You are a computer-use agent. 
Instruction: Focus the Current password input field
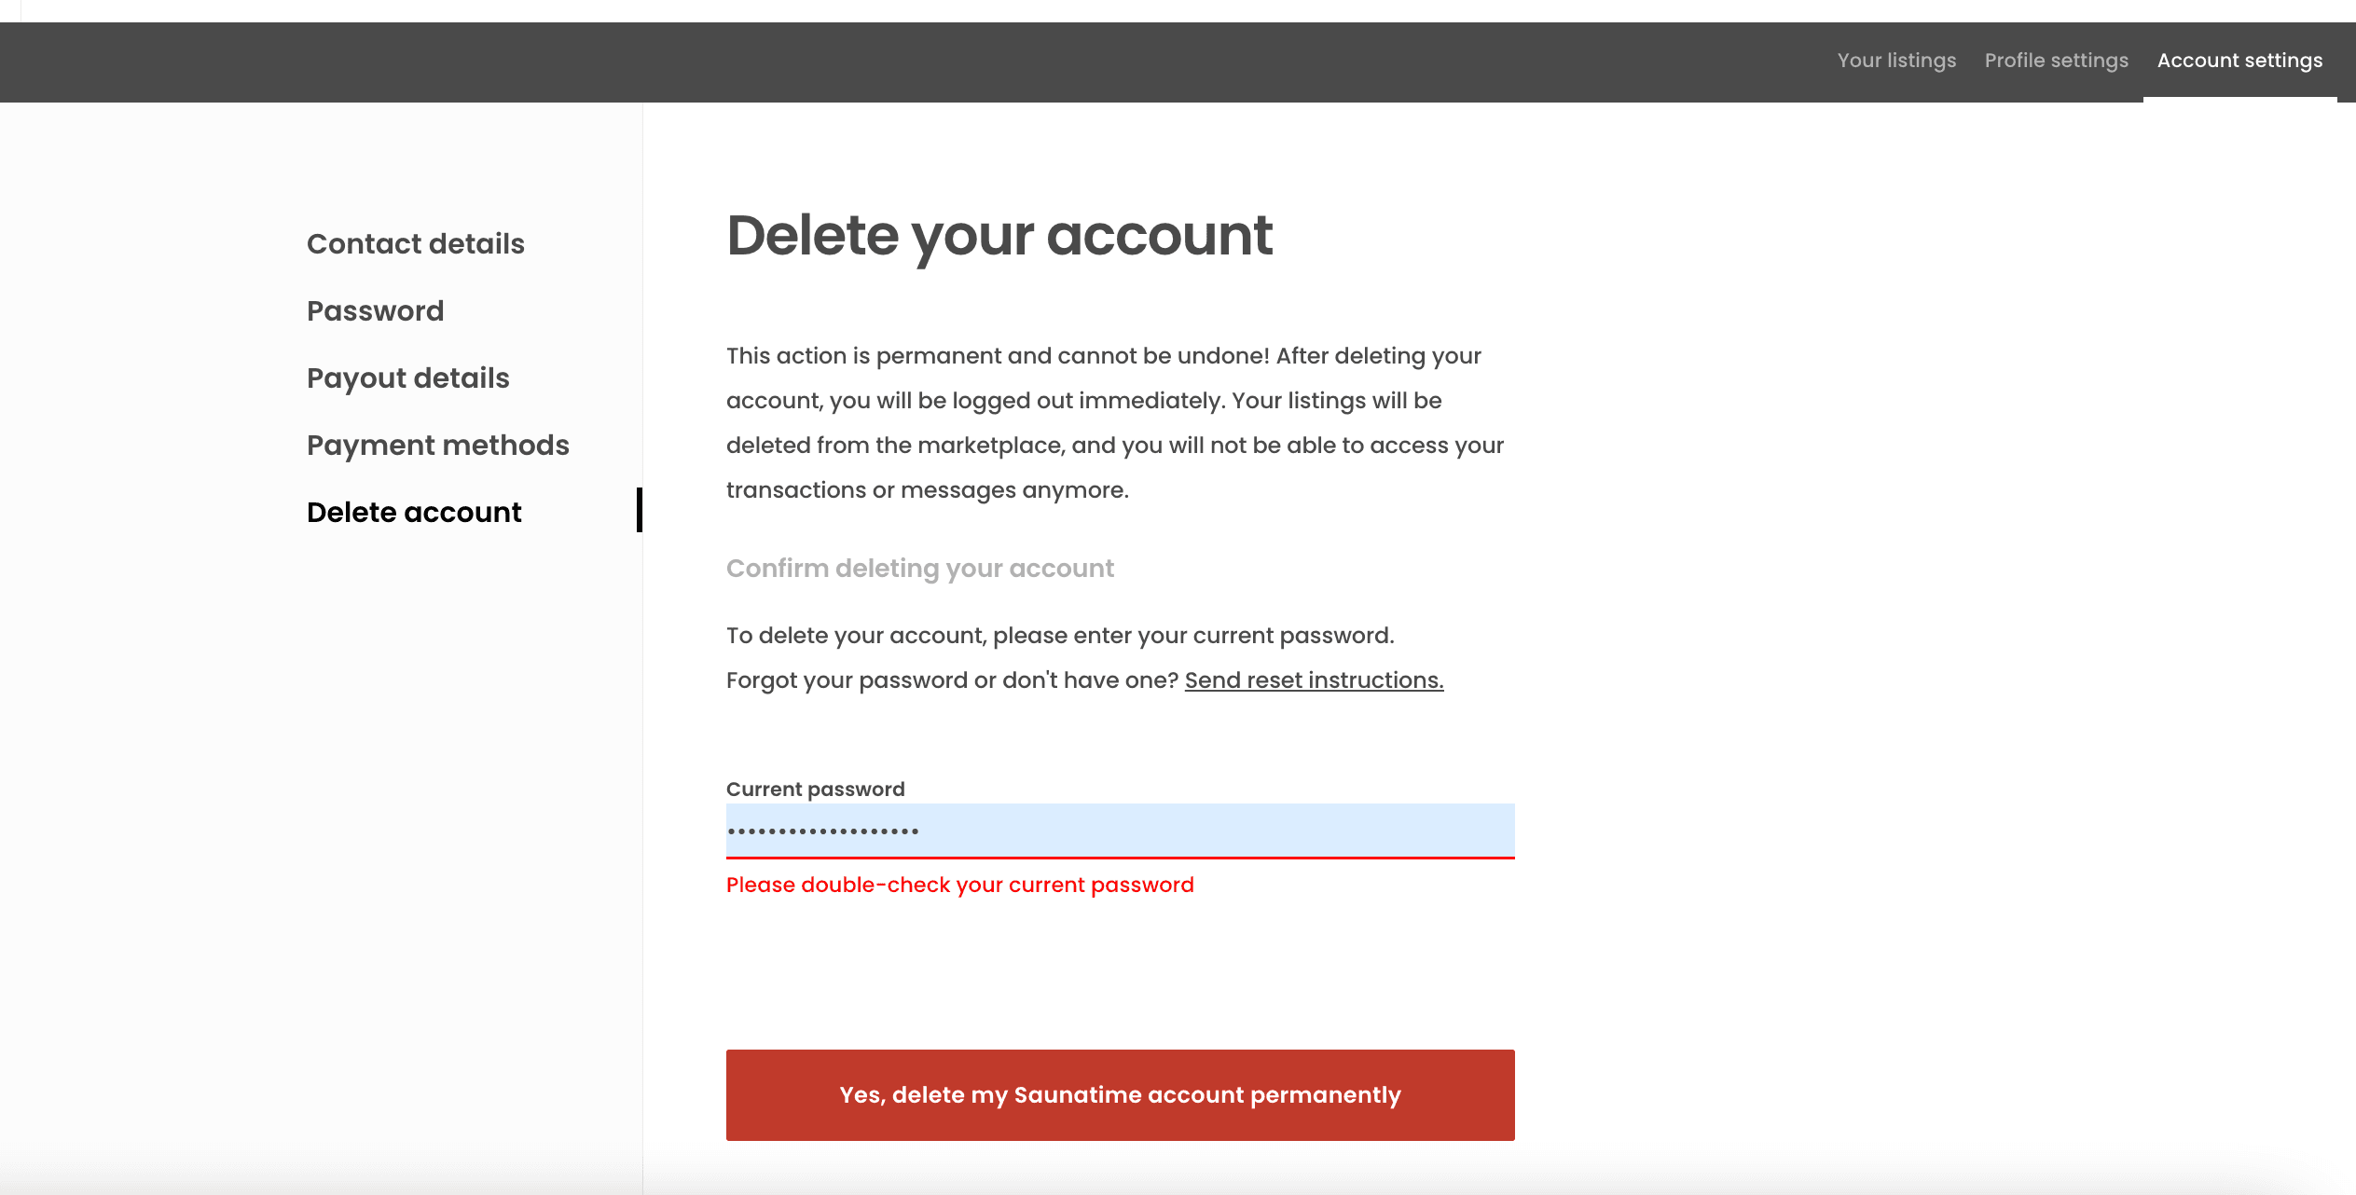point(1120,831)
